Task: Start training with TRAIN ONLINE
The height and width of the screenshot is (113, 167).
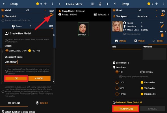Action: tap(125, 109)
